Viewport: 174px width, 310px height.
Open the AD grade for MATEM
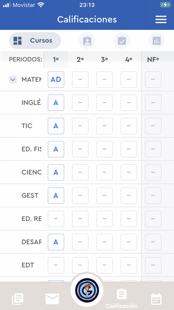click(56, 79)
